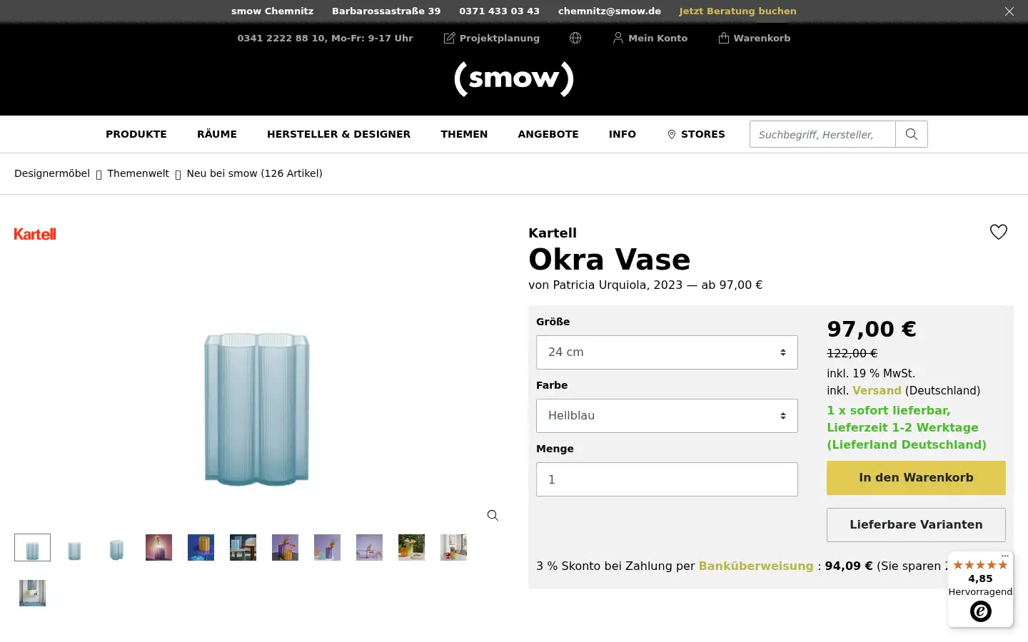This screenshot has height=642, width=1028.
Task: Open the Trusted Shops rating badge
Action: pyautogui.click(x=980, y=590)
